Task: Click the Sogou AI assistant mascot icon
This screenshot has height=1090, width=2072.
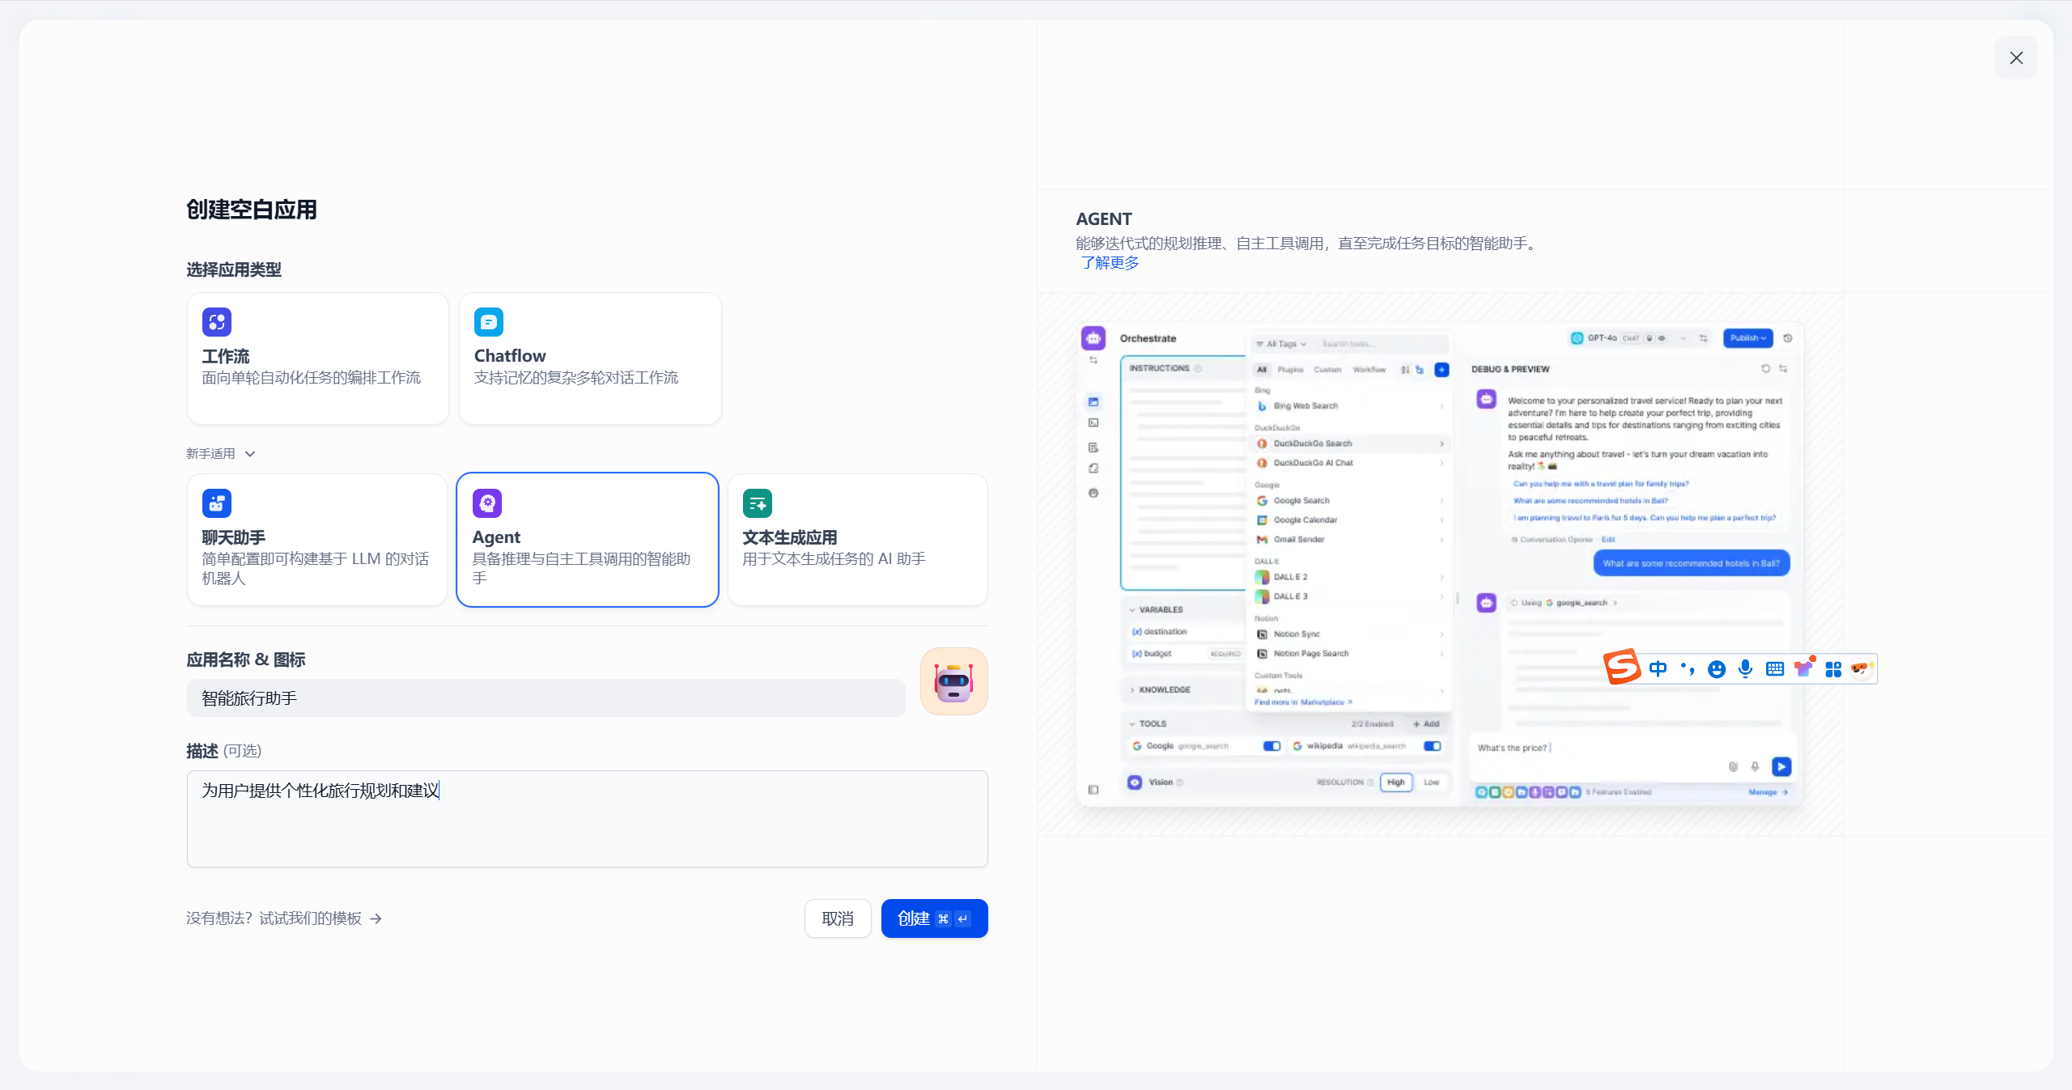Action: coord(1861,668)
